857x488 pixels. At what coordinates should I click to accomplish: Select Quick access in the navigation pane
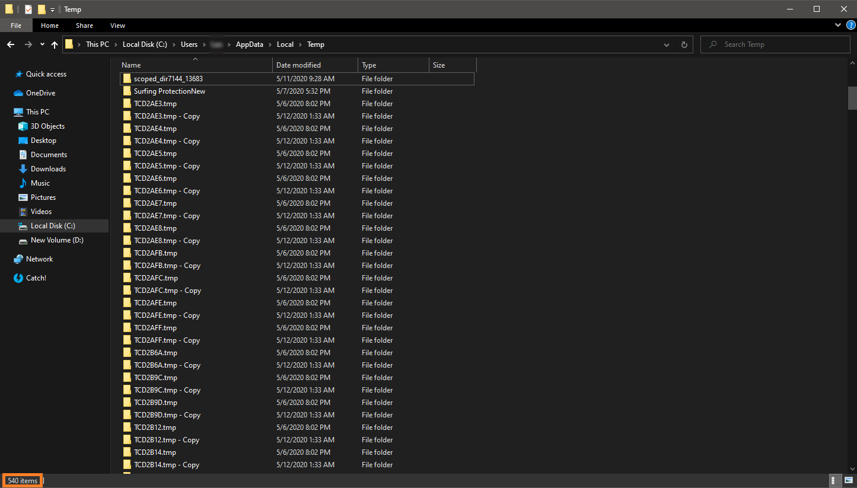tap(46, 74)
